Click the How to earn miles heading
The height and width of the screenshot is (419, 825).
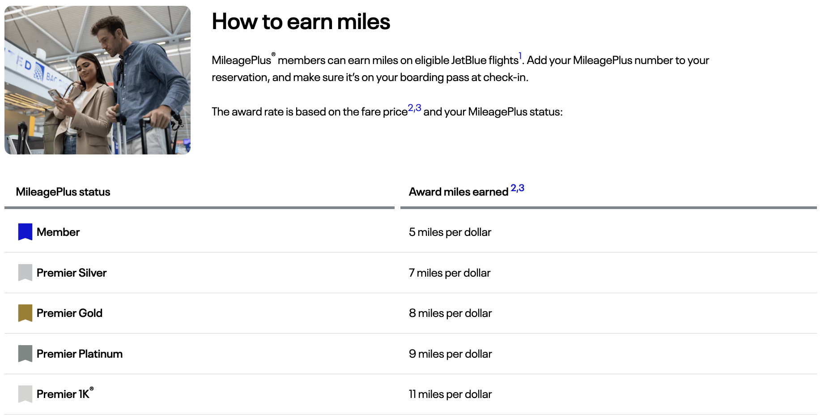tap(301, 21)
